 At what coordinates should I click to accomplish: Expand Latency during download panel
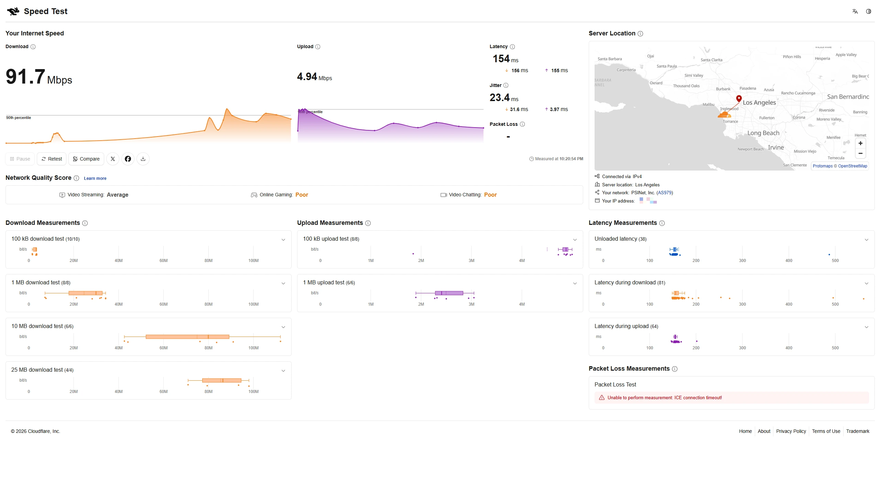(867, 283)
